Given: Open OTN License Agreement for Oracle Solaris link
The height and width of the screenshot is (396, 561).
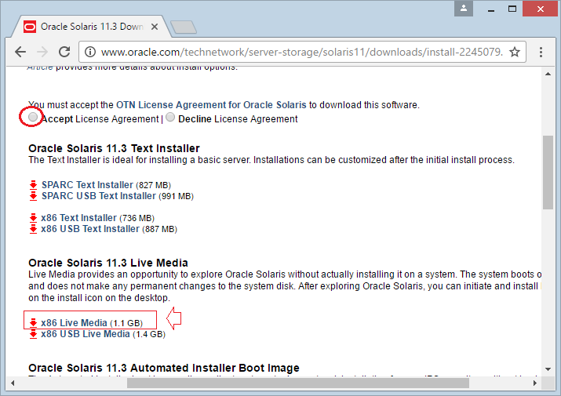Looking at the screenshot, I should [x=211, y=105].
